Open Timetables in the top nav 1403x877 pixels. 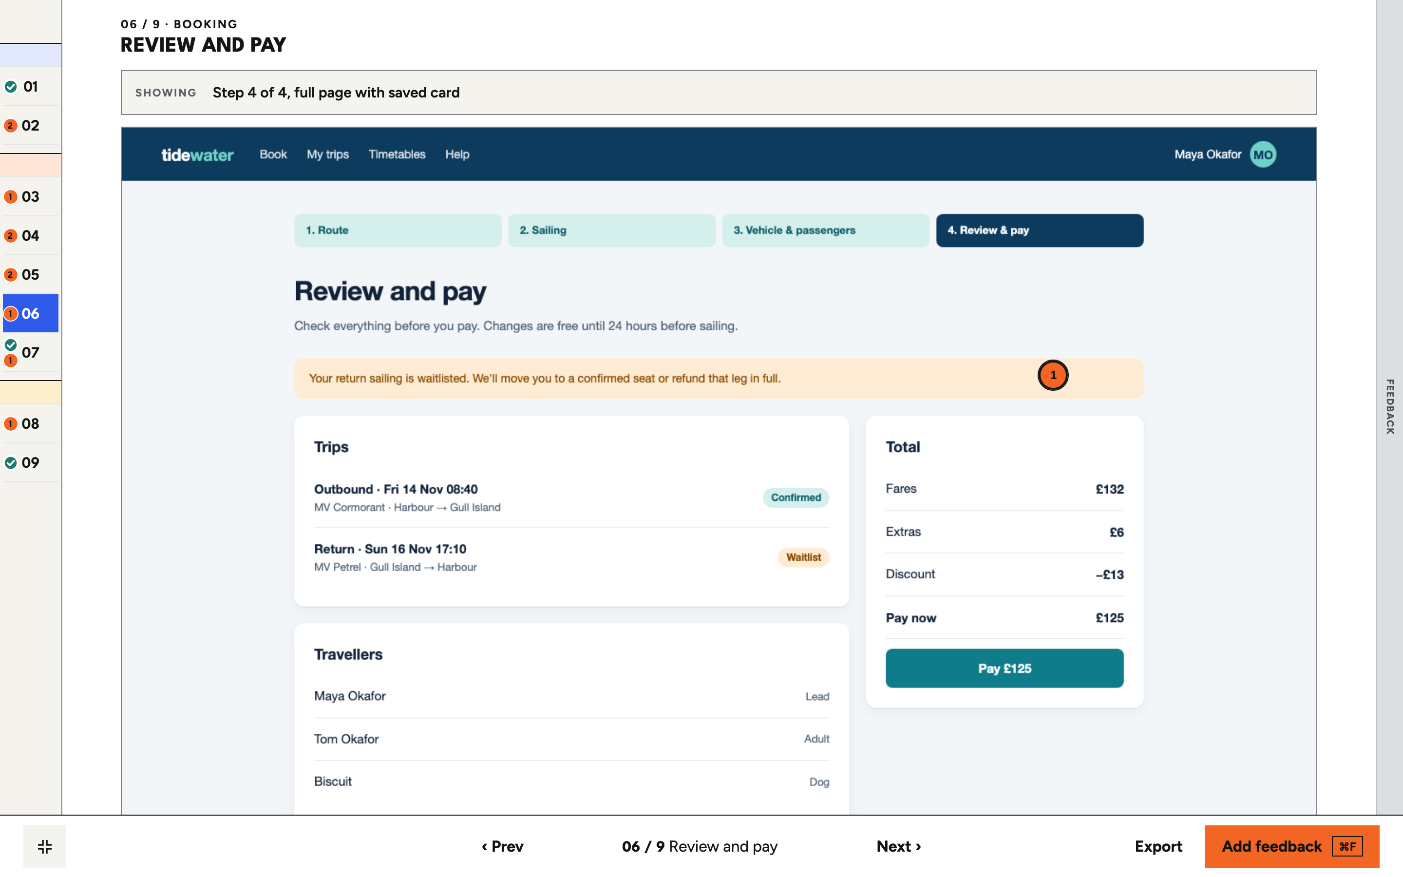point(397,154)
